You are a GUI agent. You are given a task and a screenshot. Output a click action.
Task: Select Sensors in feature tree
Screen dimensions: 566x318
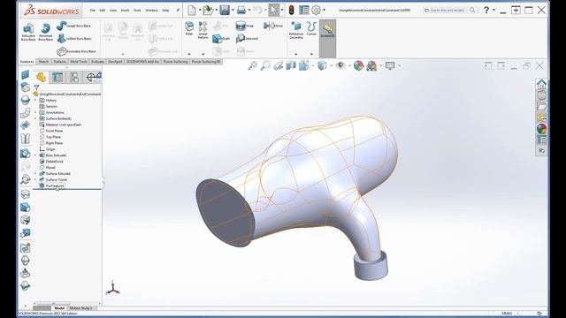point(48,106)
